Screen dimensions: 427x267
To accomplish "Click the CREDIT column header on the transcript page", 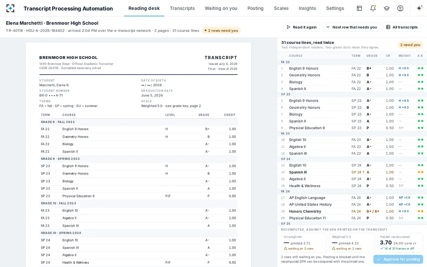I will click(x=230, y=115).
